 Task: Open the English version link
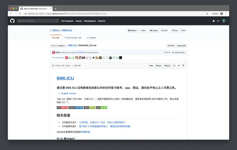68,93
